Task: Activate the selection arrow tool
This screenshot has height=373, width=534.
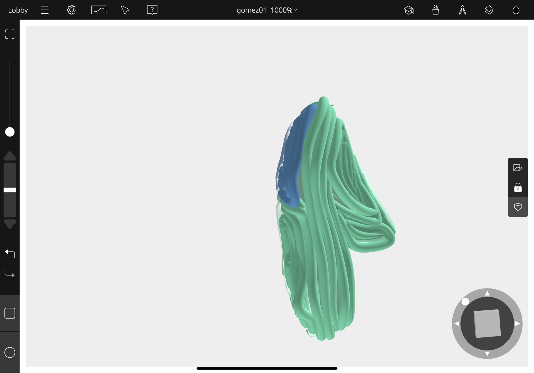Action: 125,10
